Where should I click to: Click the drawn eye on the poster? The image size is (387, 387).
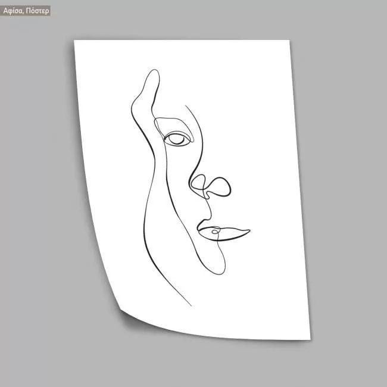pos(177,139)
